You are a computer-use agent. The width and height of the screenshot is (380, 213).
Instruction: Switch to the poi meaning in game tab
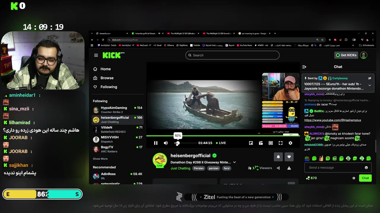coord(255,33)
